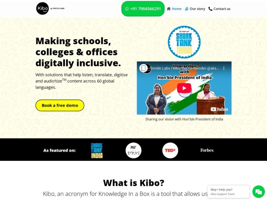This screenshot has height=200, width=267.
Task: Click the WhatsApp phone number button
Action: pos(143,9)
